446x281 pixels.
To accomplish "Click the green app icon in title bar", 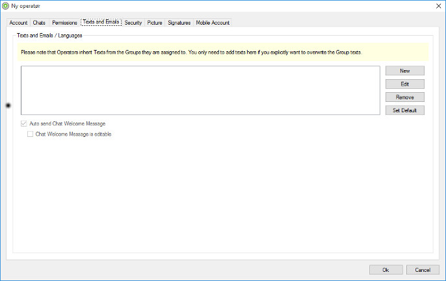I will pos(5,6).
